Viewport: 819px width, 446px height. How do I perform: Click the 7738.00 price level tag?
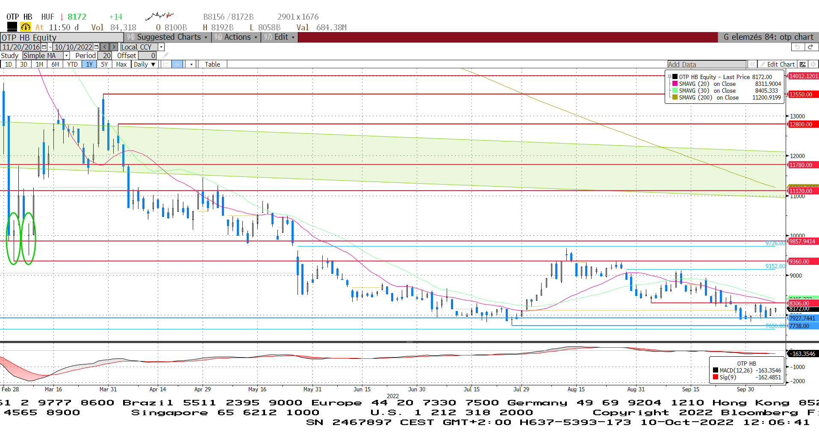coord(803,326)
